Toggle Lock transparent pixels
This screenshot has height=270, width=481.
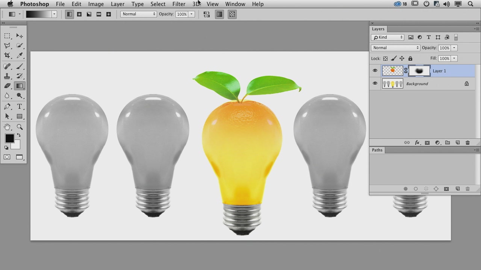pyautogui.click(x=385, y=58)
